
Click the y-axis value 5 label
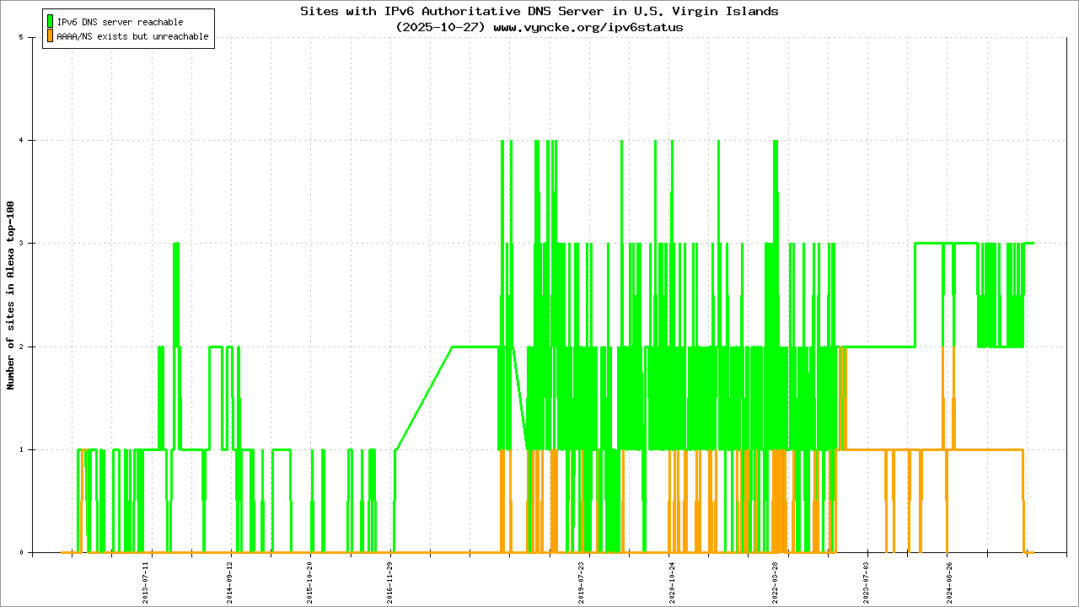[x=31, y=38]
